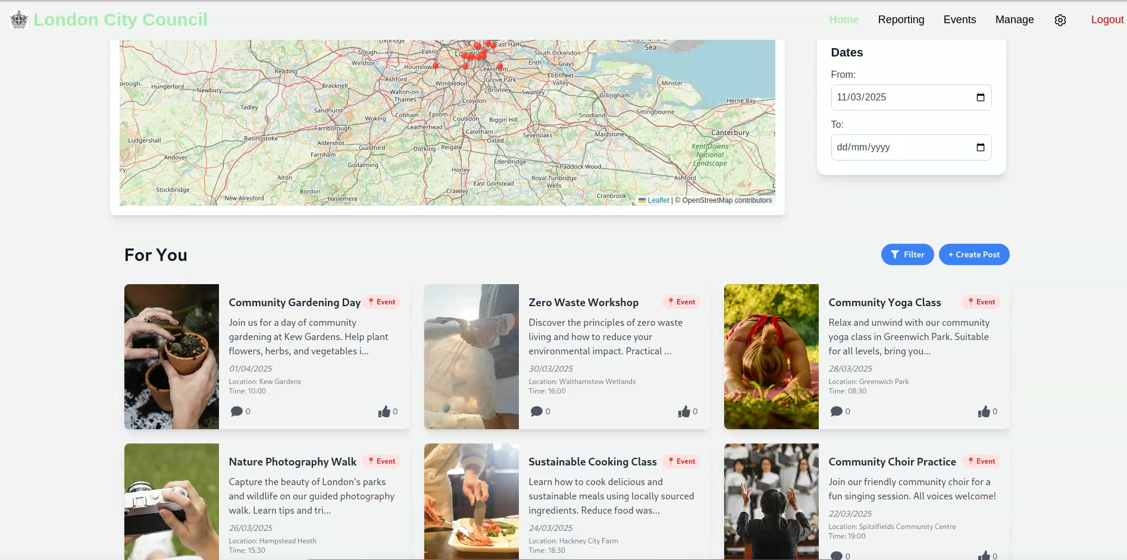Log out using the Logout link

[x=1107, y=20]
